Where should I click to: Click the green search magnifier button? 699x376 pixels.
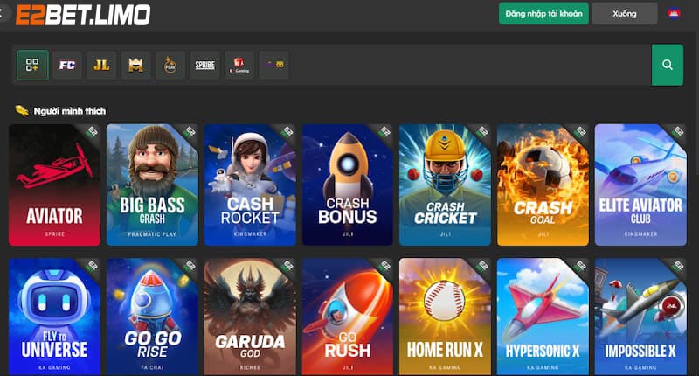pos(668,65)
